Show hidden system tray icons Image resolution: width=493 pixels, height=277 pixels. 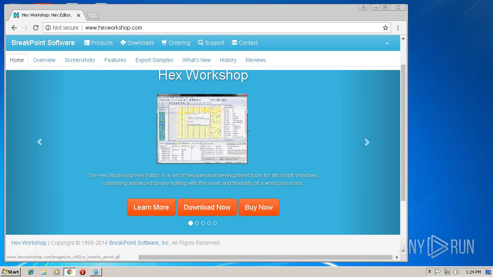429,272
